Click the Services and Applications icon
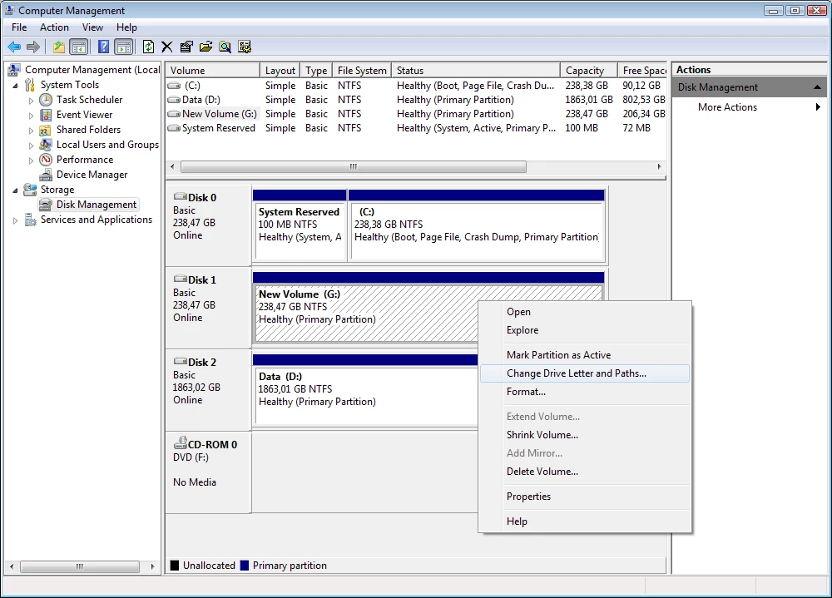832x598 pixels. [x=30, y=219]
